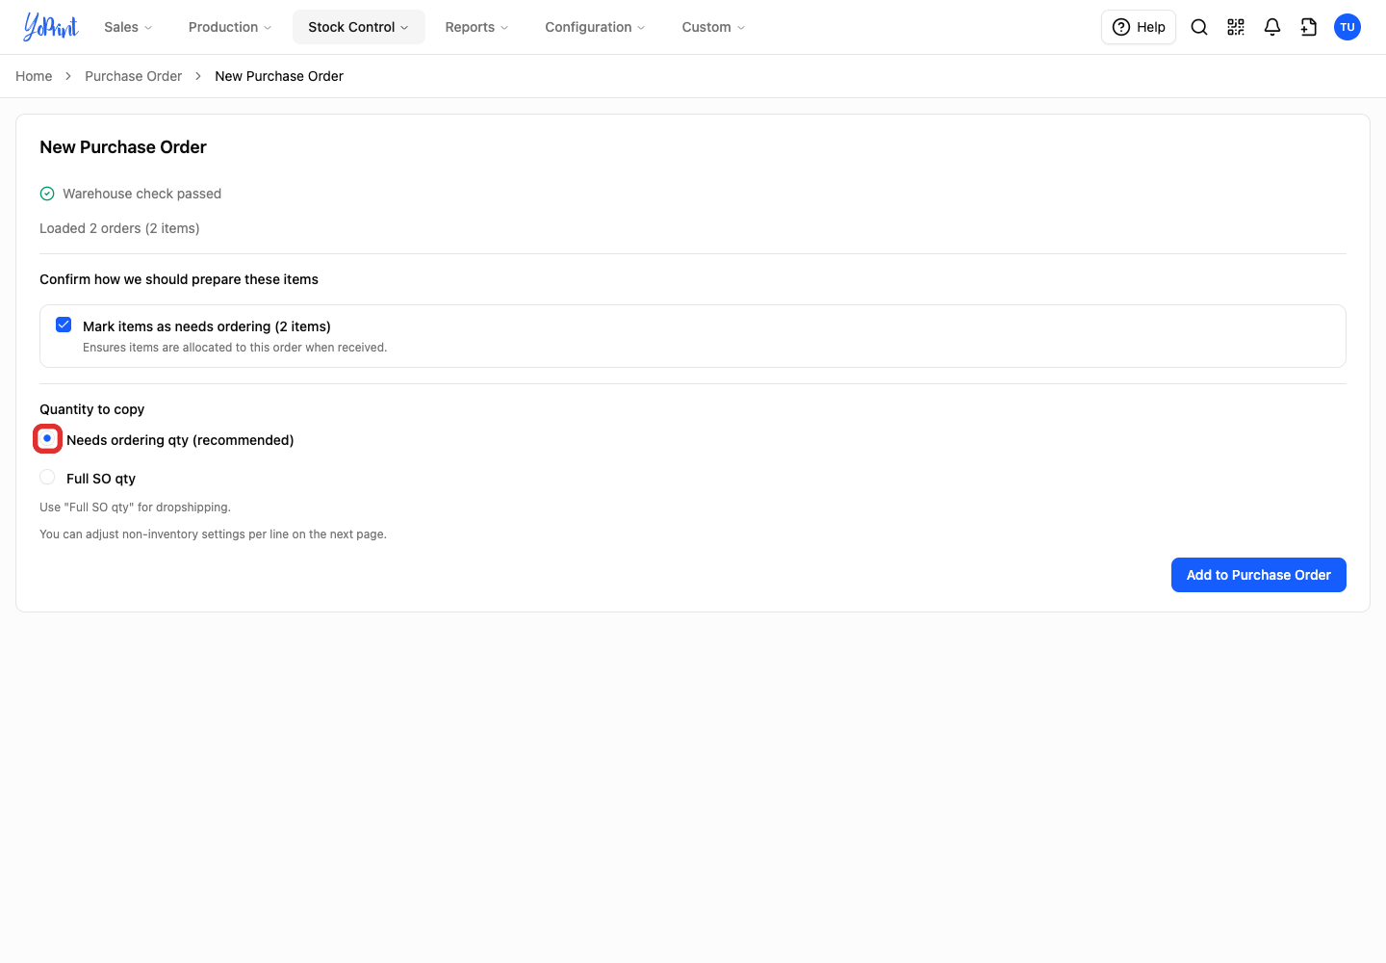The height and width of the screenshot is (963, 1386).
Task: Expand the Sales menu
Action: click(x=128, y=27)
